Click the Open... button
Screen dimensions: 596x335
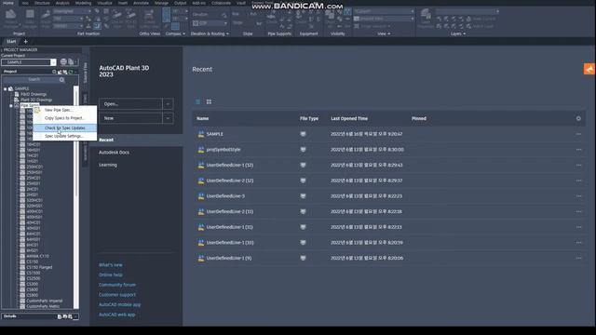click(130, 104)
